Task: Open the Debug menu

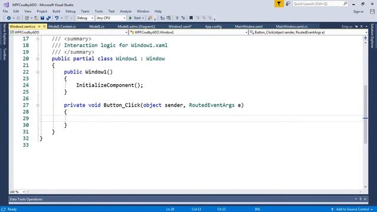Action: point(71,11)
